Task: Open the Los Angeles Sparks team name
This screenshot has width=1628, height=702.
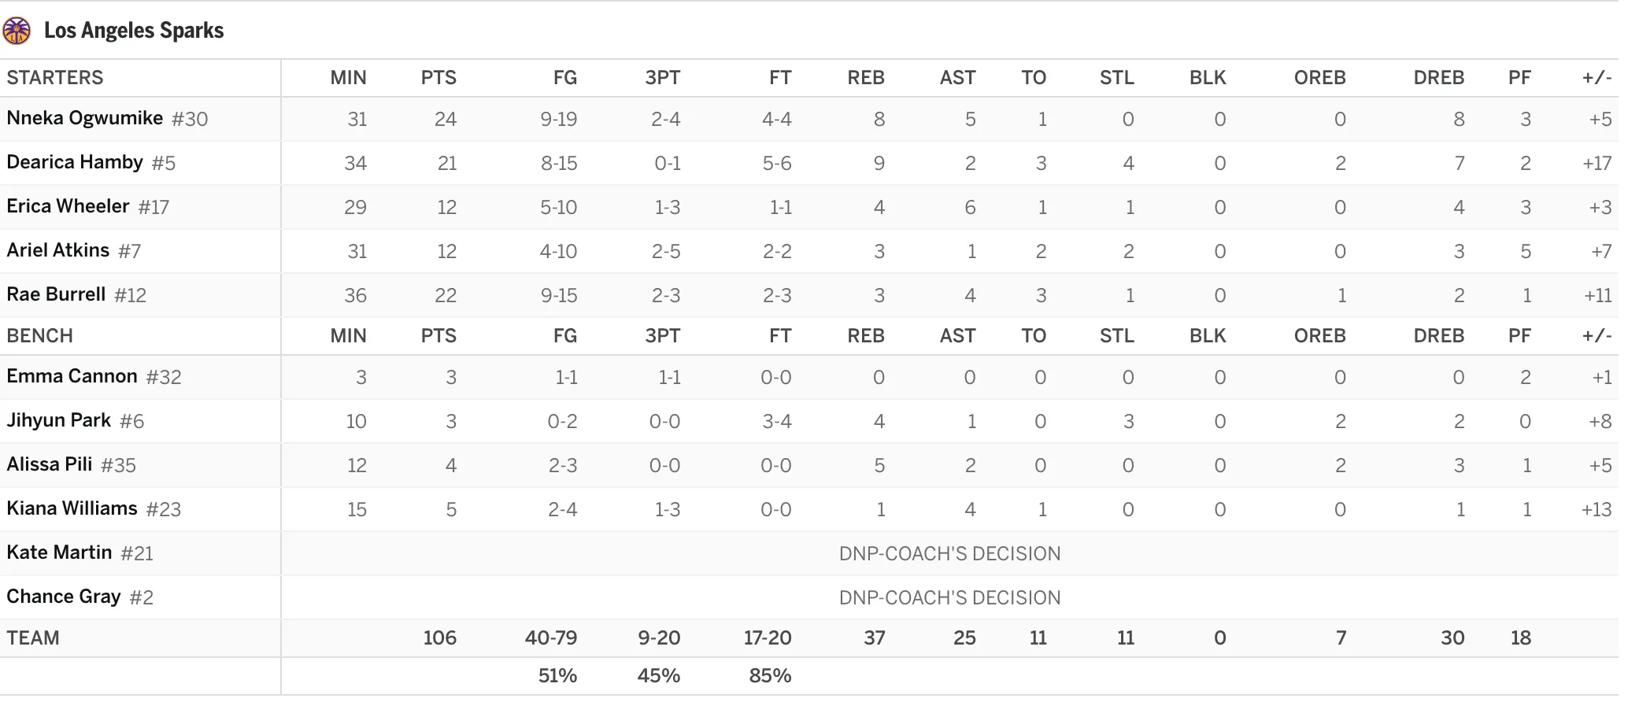Action: [x=134, y=31]
